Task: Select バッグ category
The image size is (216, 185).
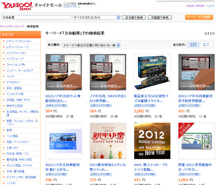Action: point(10,76)
